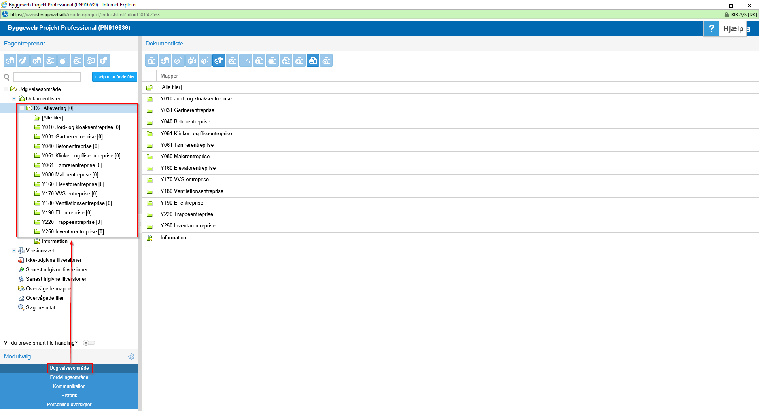759x411 pixels.
Task: Open Personlige oversigter module
Action: 69,405
